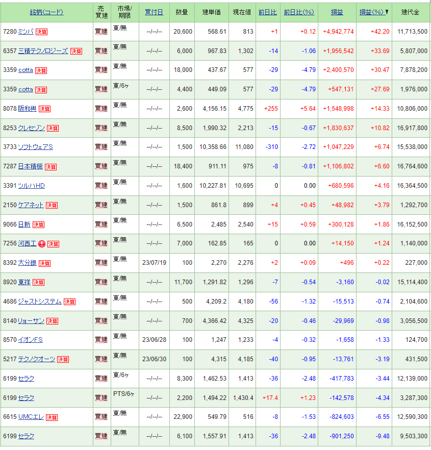The image size is (431, 450).
Task: Open cotta link in the 東/無 row
Action: pyautogui.click(x=26, y=70)
